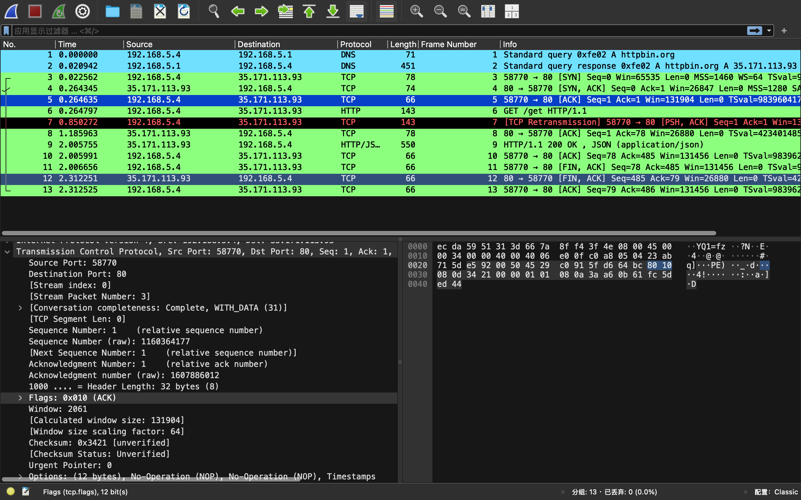The height and width of the screenshot is (500, 801).
Task: Expand the Flags: 0x010 (ACK) field
Action: coord(20,398)
